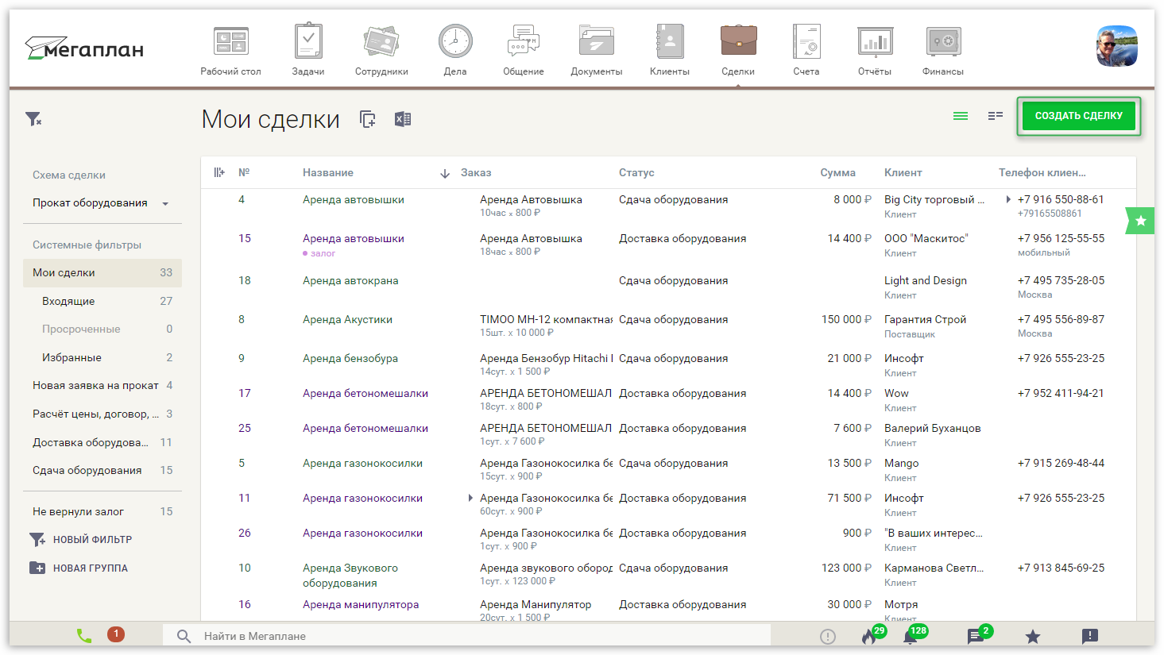1164x655 pixels.
Task: Click the Клиент column header
Action: coord(903,172)
